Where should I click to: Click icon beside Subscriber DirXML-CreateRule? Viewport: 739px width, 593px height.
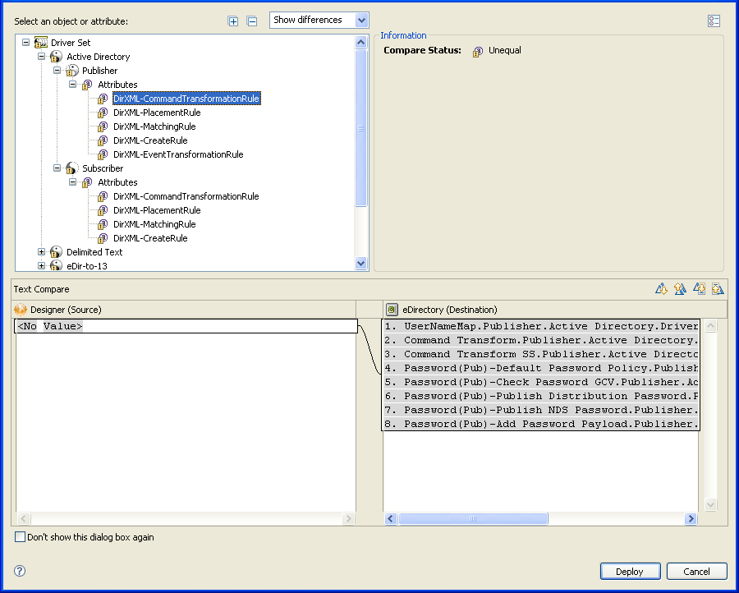pyautogui.click(x=103, y=238)
